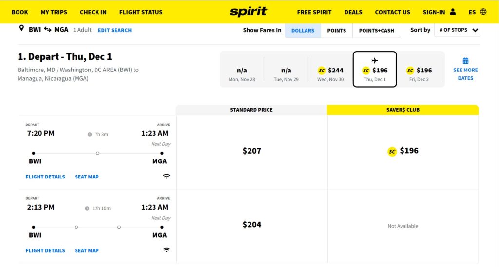Click the calendar icon above See More Dates
The height and width of the screenshot is (267, 499).
click(465, 61)
